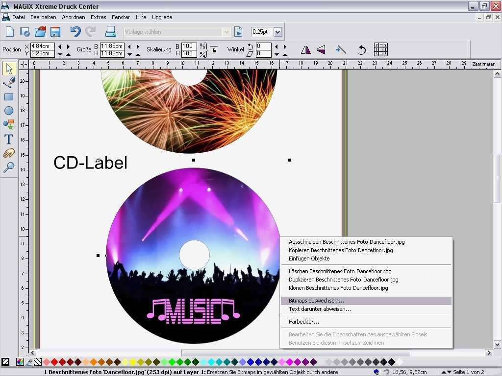Flip the object horizontally

click(x=306, y=49)
